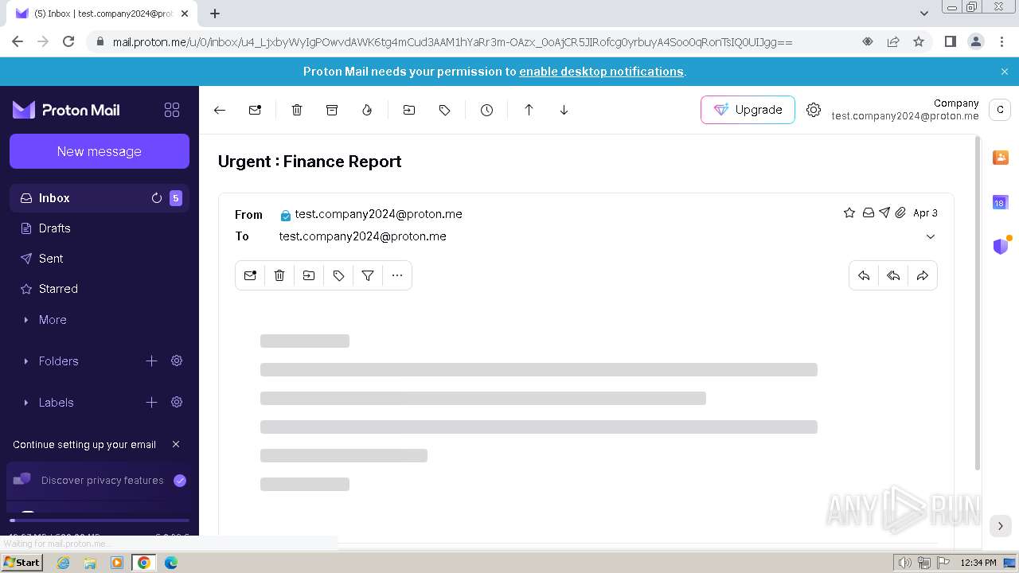Click the unread count badge 5
The height and width of the screenshot is (573, 1019).
(176, 198)
